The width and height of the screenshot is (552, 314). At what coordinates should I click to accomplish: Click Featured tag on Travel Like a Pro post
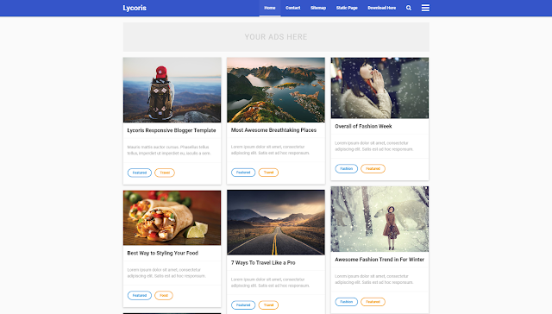(x=243, y=305)
